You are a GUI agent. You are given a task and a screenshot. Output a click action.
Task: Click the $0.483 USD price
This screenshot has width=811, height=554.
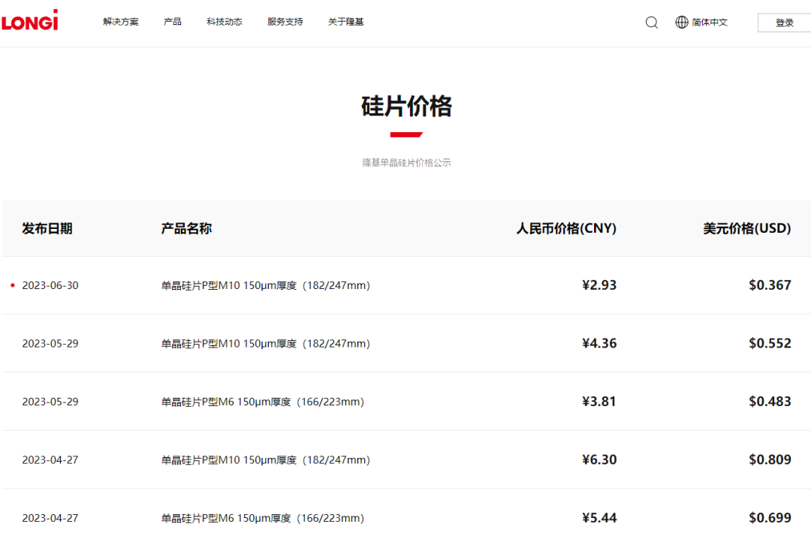pos(770,402)
